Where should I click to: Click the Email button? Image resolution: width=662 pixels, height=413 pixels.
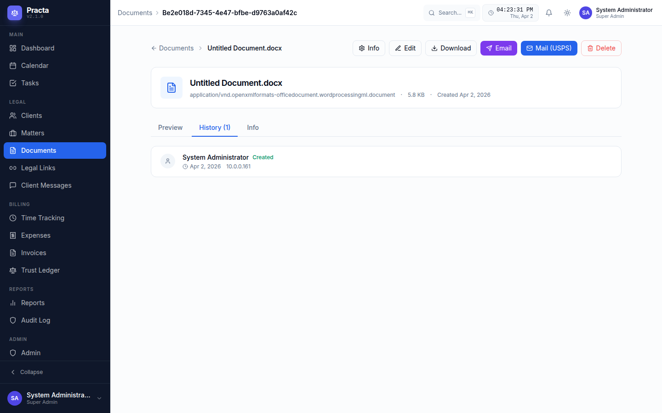tap(498, 48)
